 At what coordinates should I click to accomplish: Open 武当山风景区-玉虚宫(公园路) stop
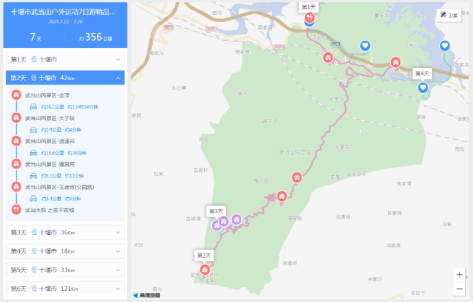(x=59, y=187)
